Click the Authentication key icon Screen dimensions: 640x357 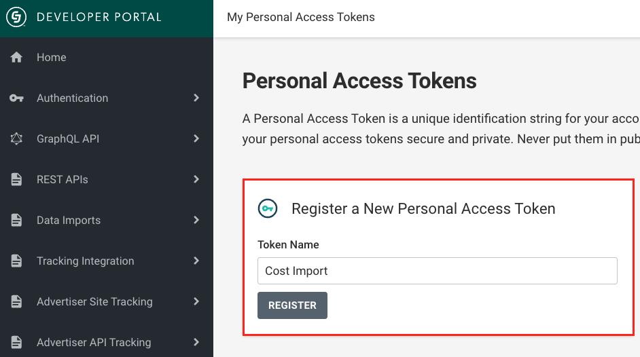pos(16,98)
